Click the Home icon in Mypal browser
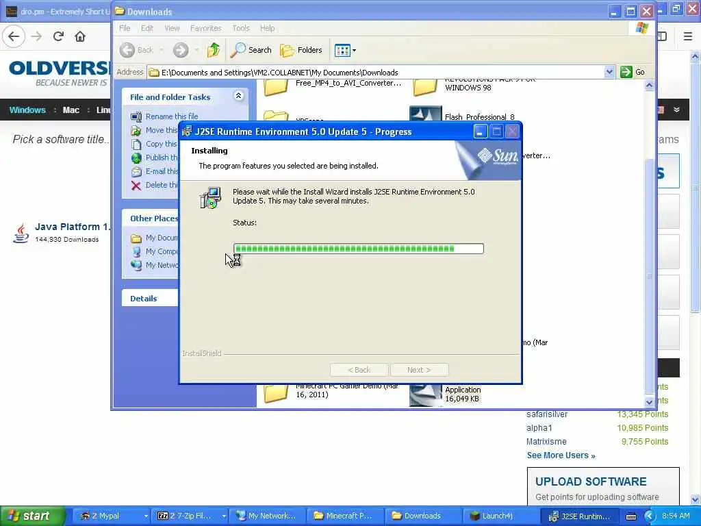This screenshot has width=701, height=526. tap(80, 36)
